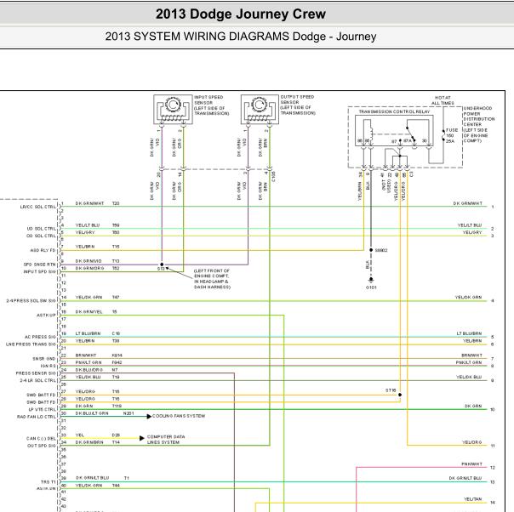
Task: Select the output speed sensor symbol
Action: pos(260,110)
